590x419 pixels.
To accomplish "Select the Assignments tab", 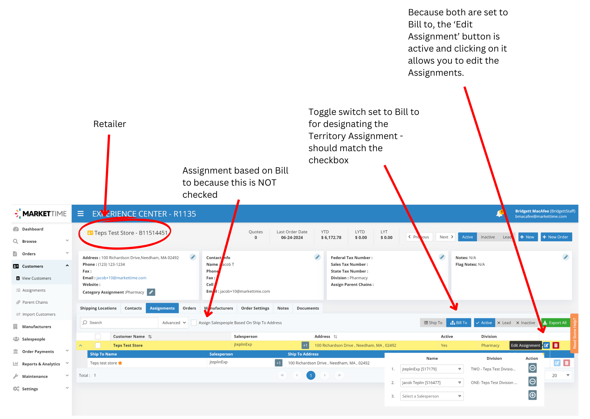I will 162,308.
